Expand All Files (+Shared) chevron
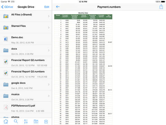The height and width of the screenshot is (125, 166). click(49, 16)
